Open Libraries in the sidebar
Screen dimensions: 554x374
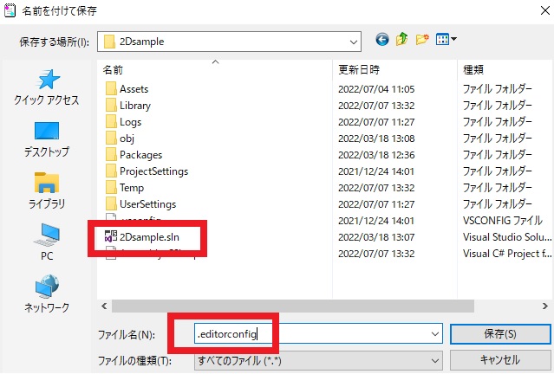click(47, 190)
